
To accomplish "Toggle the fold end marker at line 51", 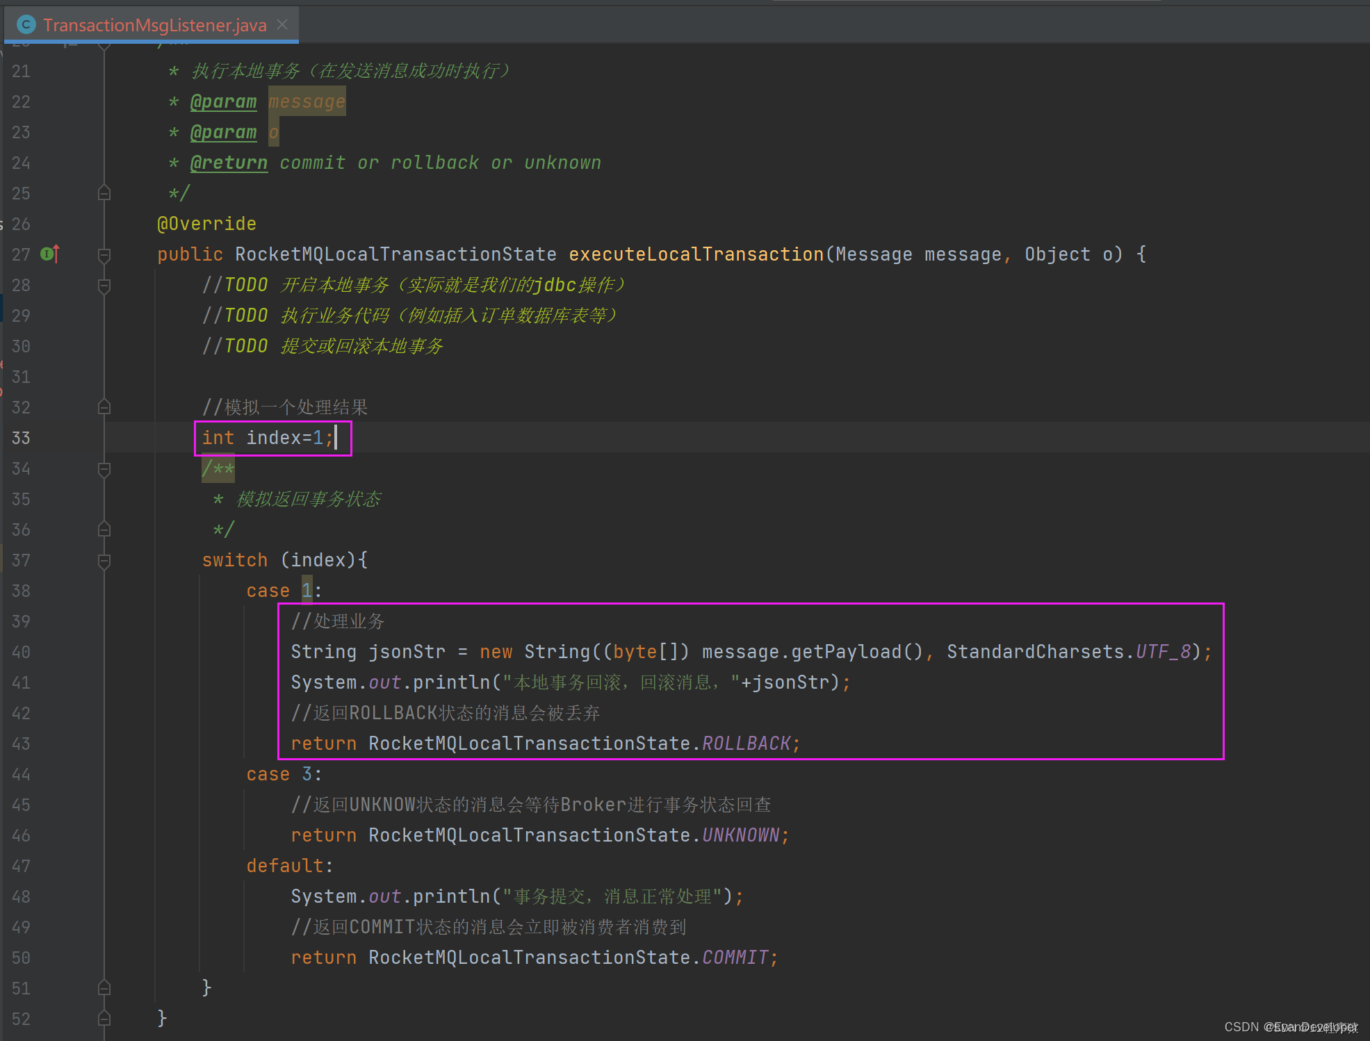I will pos(104,988).
